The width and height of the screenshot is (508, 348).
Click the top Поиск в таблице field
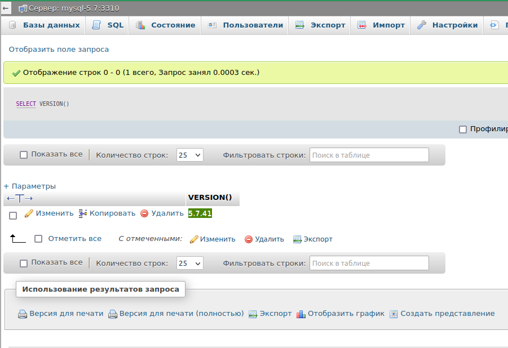[369, 155]
